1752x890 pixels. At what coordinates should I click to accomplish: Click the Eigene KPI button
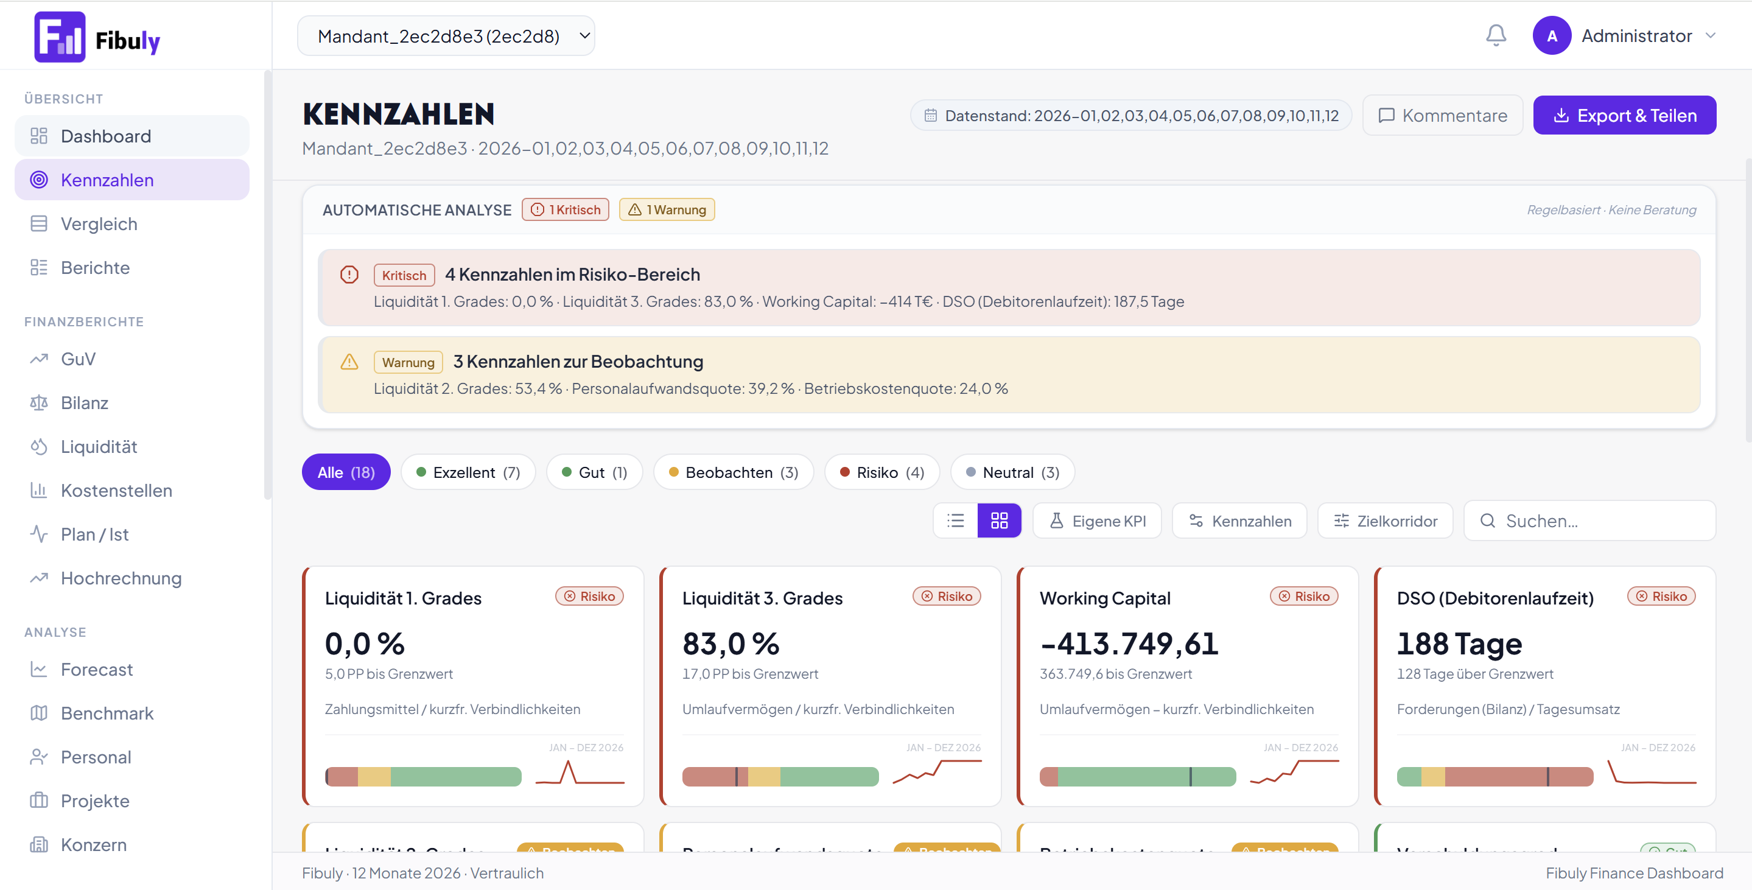pos(1097,521)
